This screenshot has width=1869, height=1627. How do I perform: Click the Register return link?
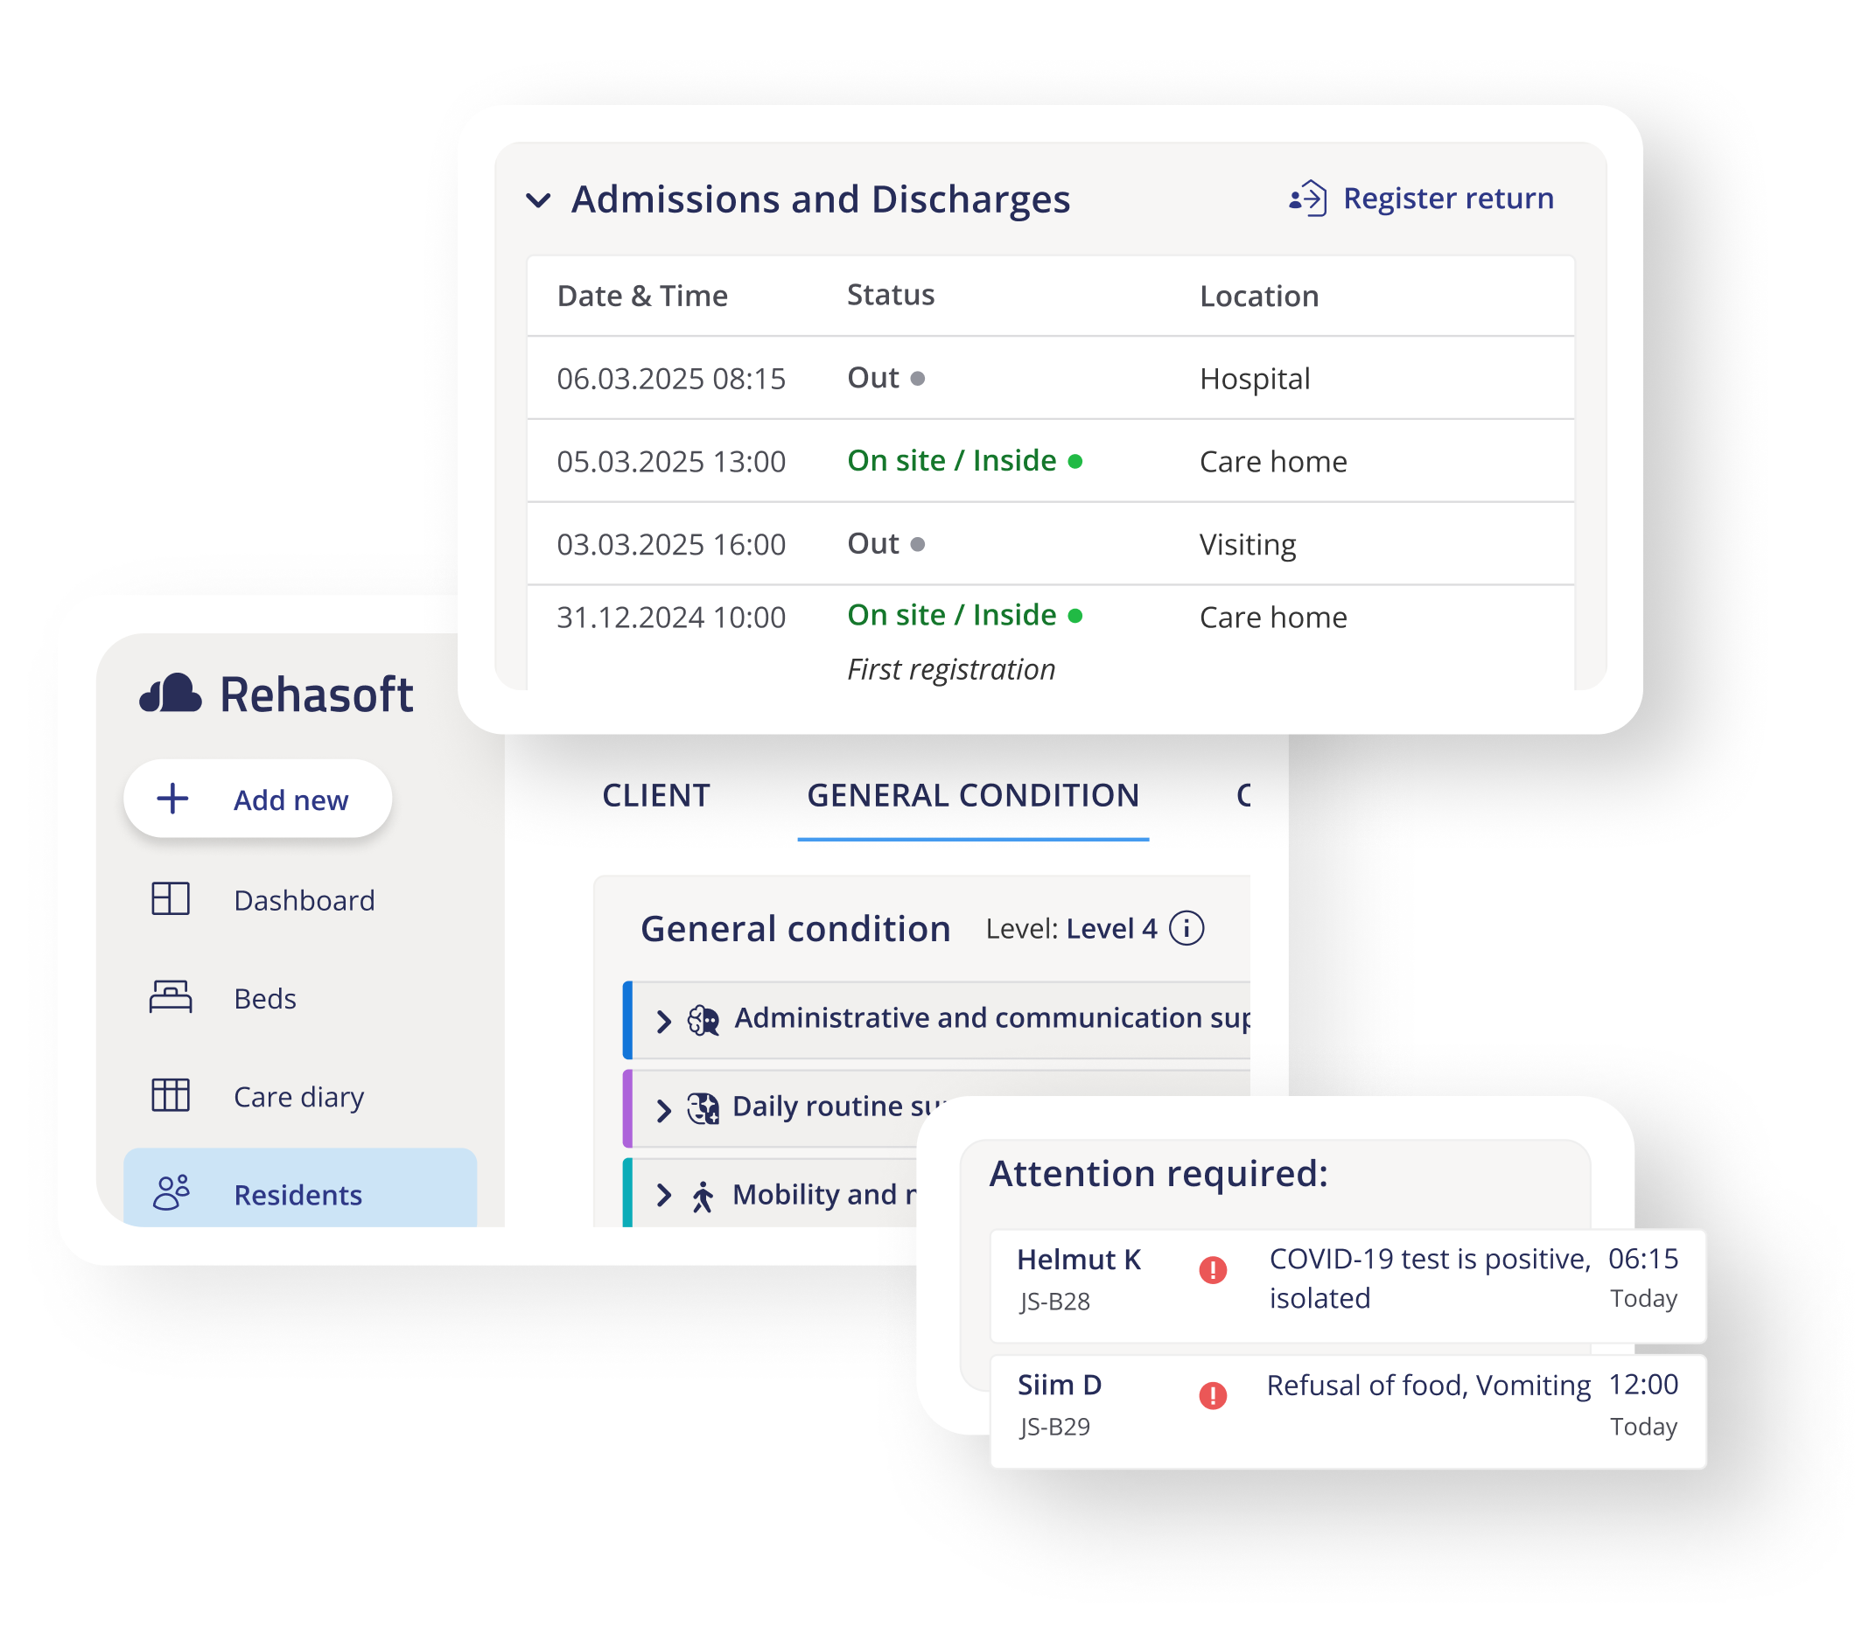[1447, 198]
